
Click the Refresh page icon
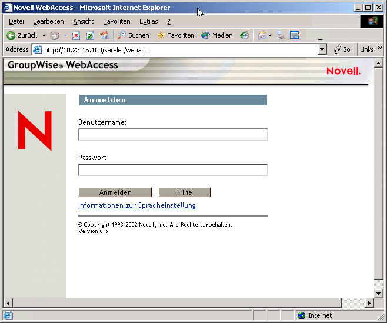point(90,35)
